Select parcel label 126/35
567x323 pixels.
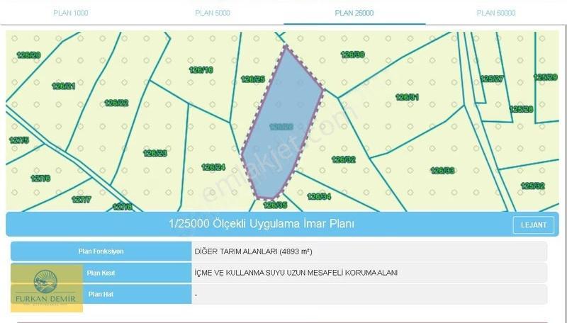pos(275,205)
